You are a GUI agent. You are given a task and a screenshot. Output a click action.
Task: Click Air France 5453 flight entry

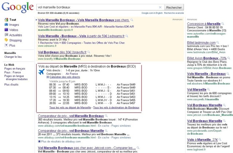126,97
